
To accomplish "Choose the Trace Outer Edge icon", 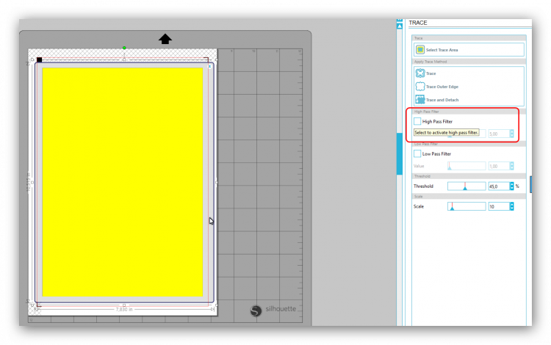I will pyautogui.click(x=420, y=87).
